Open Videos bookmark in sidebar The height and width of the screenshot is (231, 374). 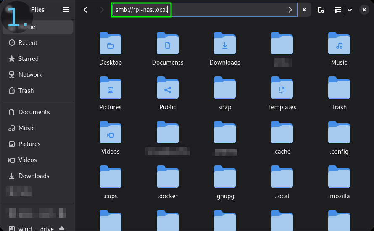[x=27, y=160]
